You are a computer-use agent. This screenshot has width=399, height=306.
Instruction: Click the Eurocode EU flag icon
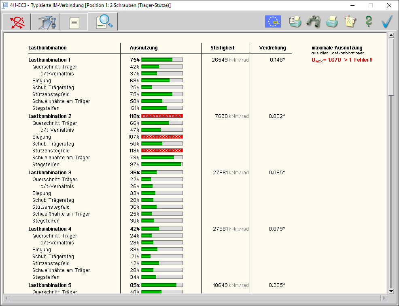coord(273,21)
